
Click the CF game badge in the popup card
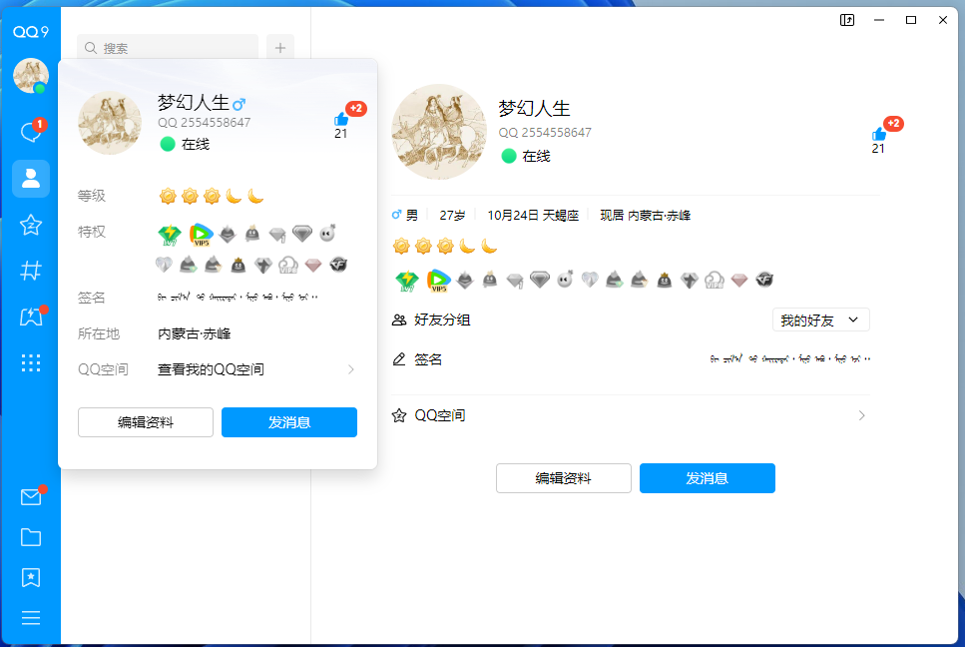(x=338, y=266)
